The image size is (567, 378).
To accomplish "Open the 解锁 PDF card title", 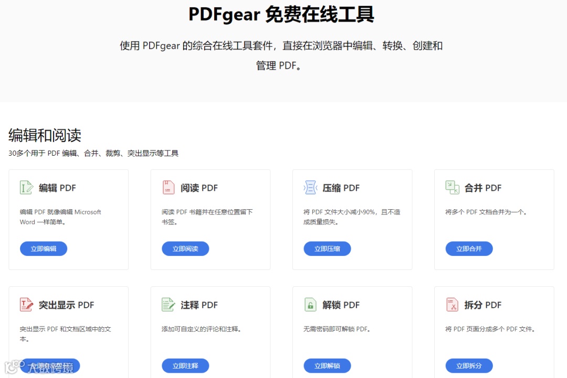I will pos(341,305).
